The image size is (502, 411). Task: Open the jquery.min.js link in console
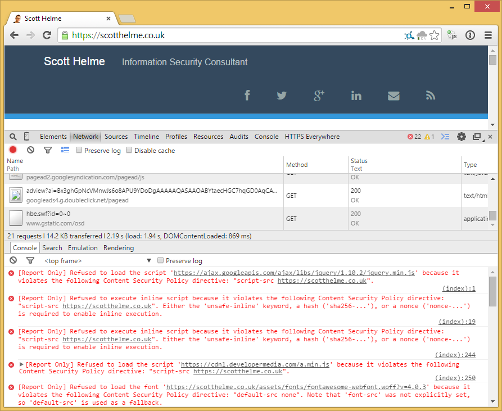pos(294,273)
